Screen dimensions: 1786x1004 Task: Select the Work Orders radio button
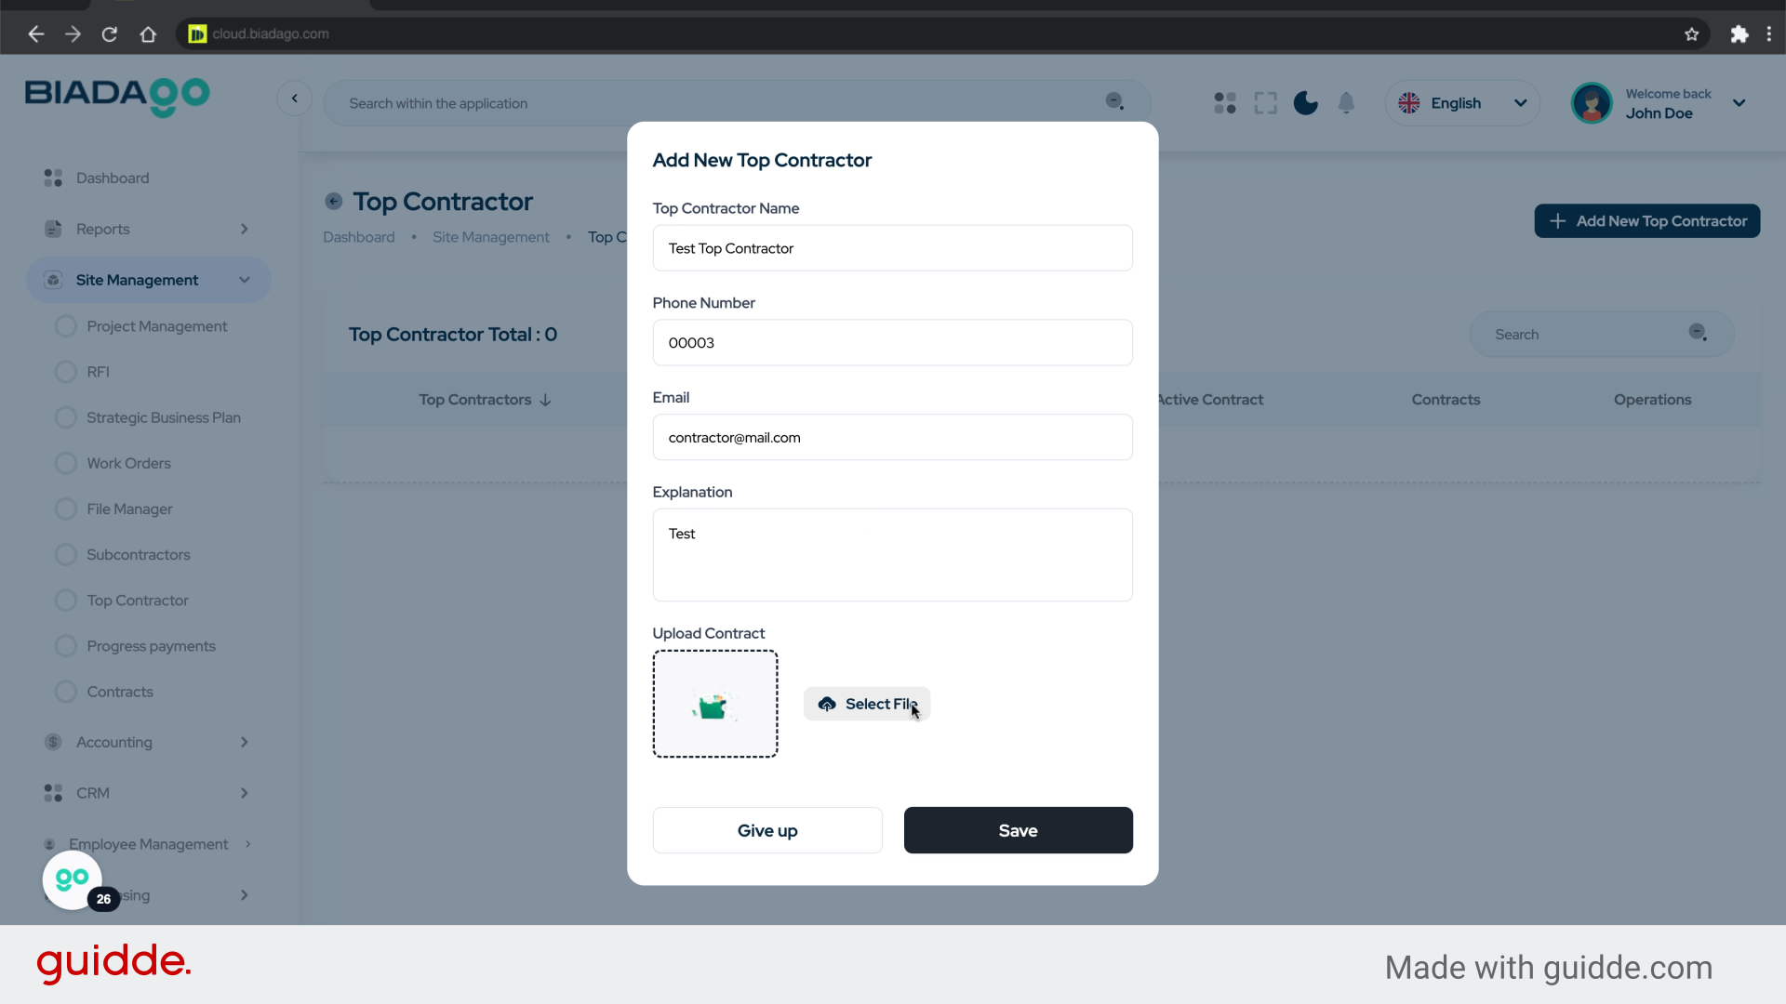coord(65,463)
